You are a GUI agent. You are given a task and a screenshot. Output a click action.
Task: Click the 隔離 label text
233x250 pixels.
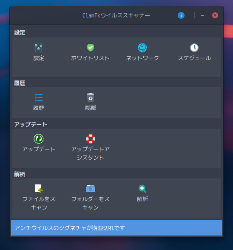[91, 108]
